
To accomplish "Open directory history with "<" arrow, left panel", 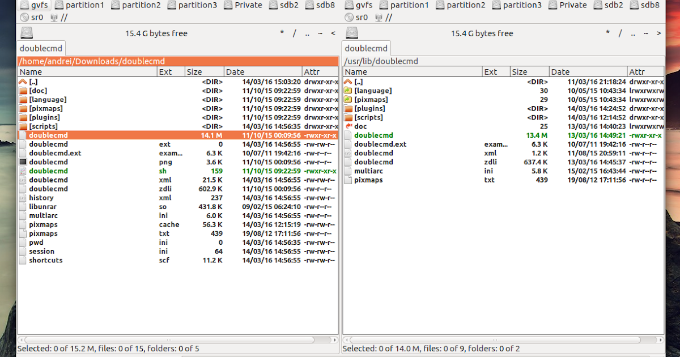I will pyautogui.click(x=333, y=33).
